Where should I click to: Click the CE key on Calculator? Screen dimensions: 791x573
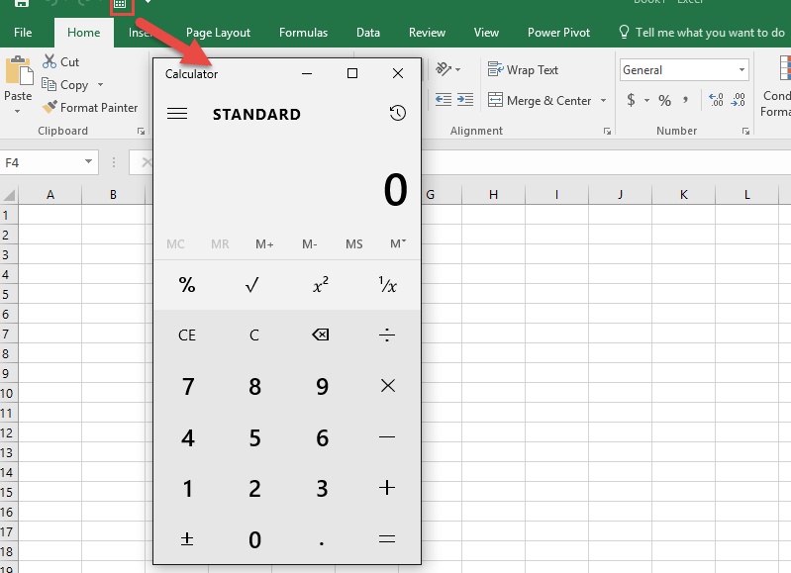pos(187,334)
